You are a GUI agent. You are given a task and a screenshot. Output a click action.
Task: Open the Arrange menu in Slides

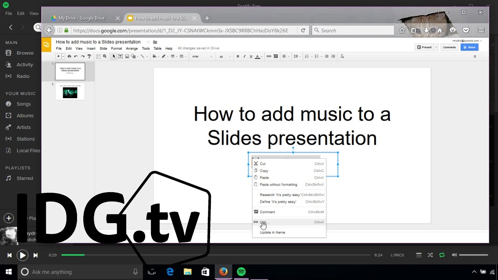132,49
